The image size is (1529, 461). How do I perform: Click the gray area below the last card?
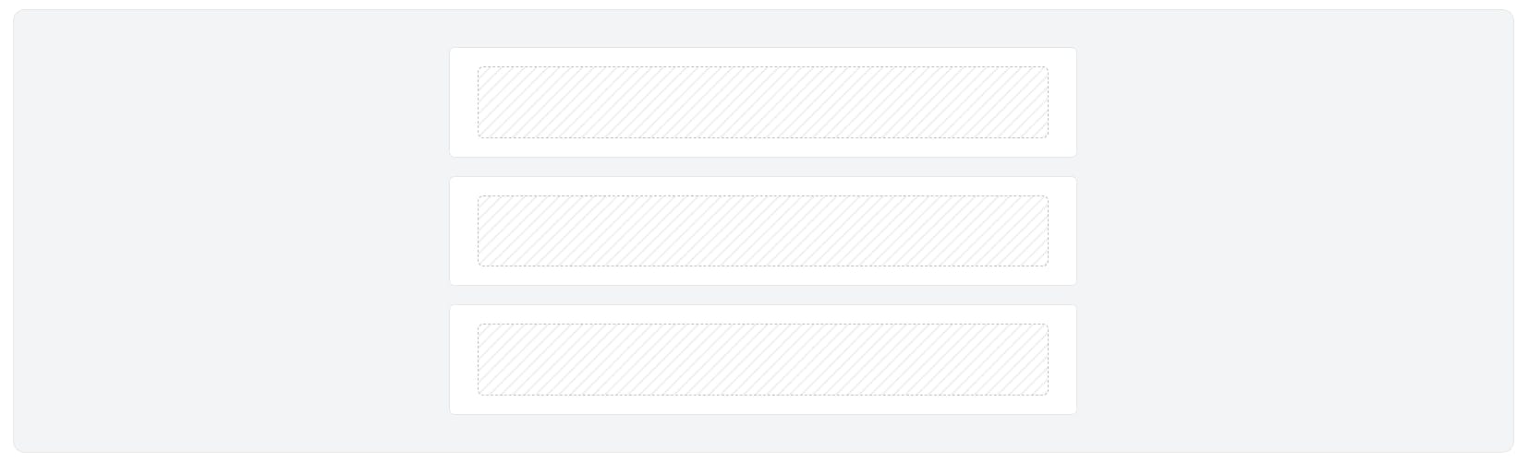click(x=763, y=433)
